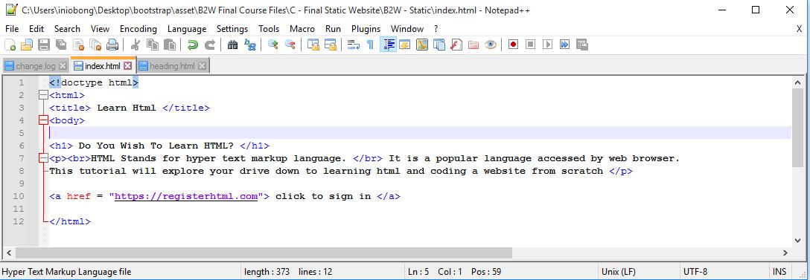The image size is (810, 280).
Task: Open the Define your language icon
Action: coord(404,45)
